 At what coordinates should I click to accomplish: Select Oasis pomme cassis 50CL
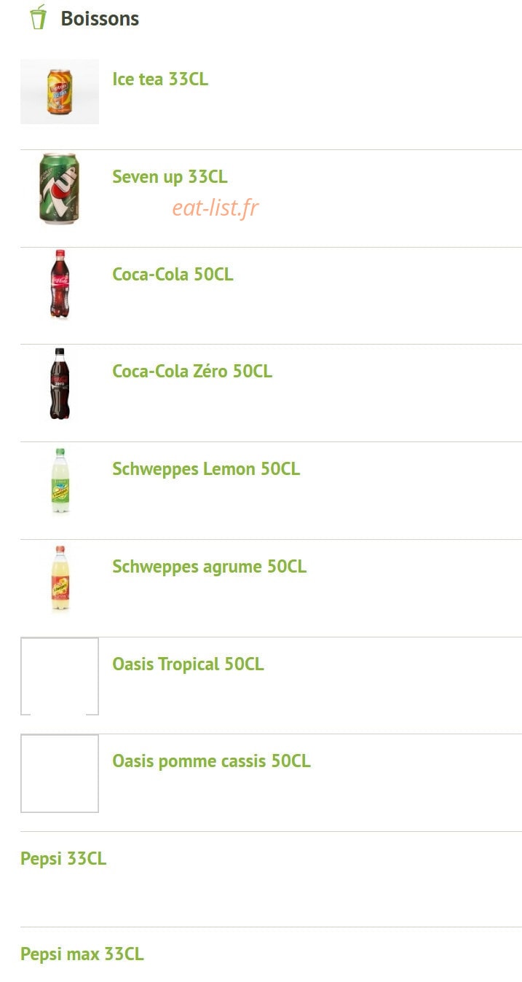[x=211, y=761]
